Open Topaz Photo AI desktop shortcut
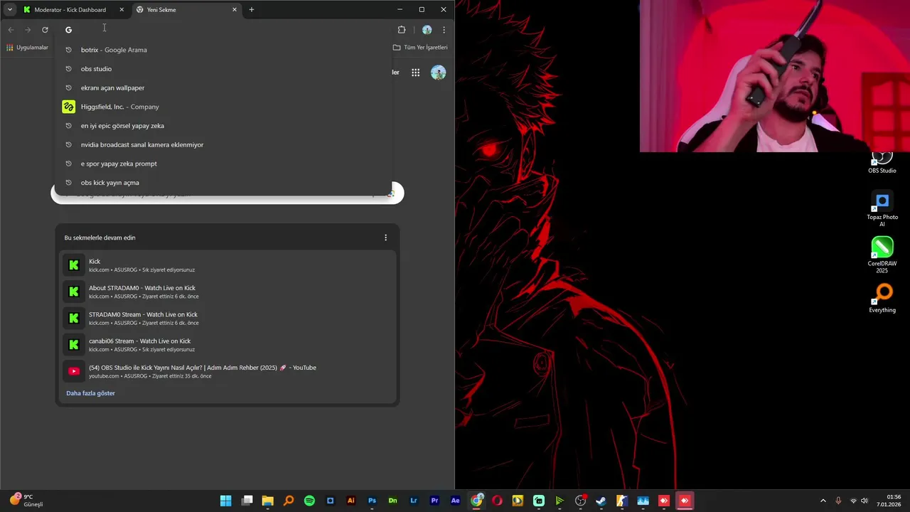The width and height of the screenshot is (910, 512). coord(882,209)
